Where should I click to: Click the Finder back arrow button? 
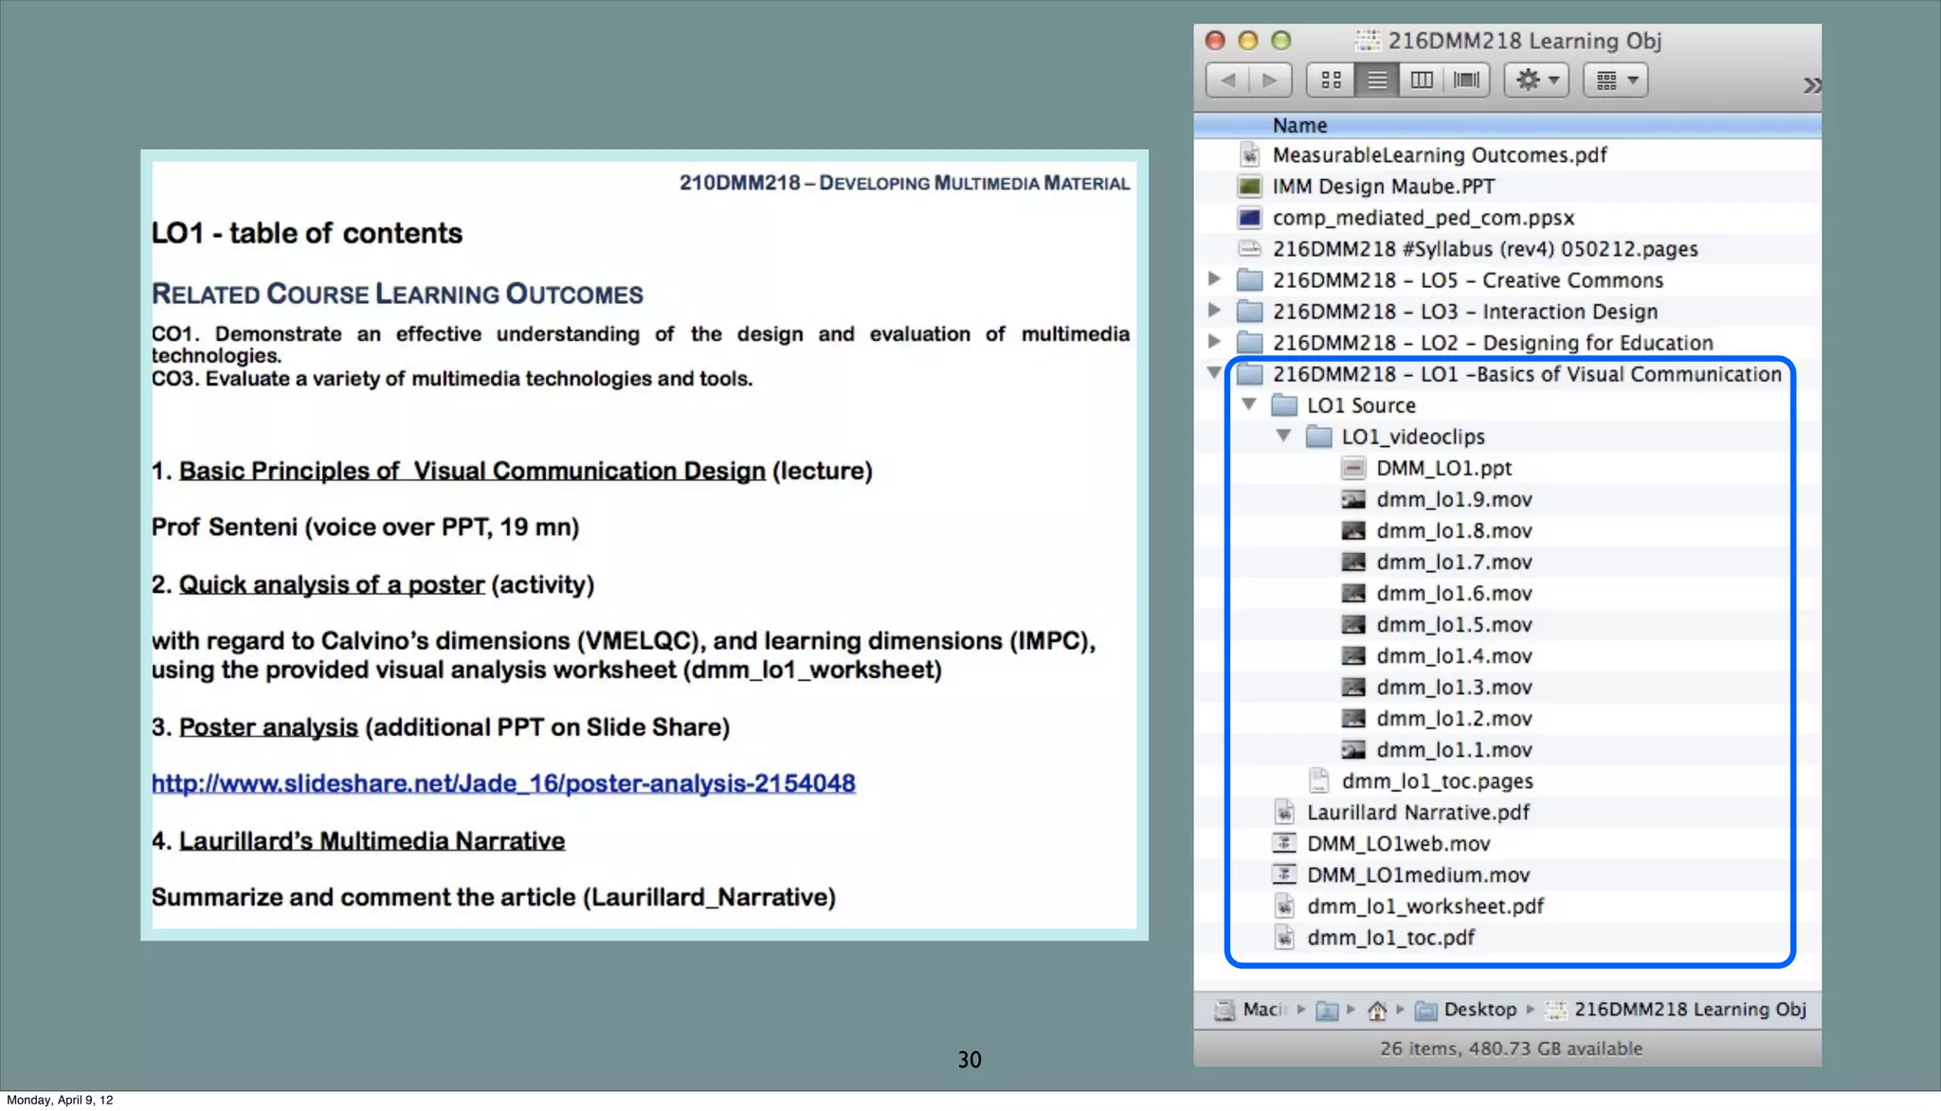[1228, 81]
